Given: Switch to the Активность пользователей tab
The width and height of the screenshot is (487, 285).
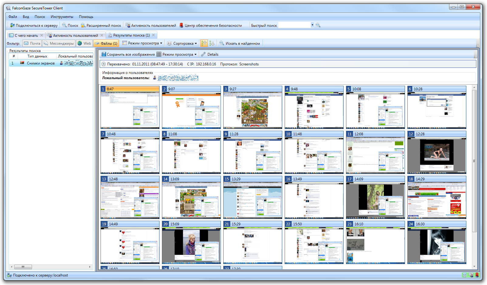Looking at the screenshot, I should [x=75, y=35].
